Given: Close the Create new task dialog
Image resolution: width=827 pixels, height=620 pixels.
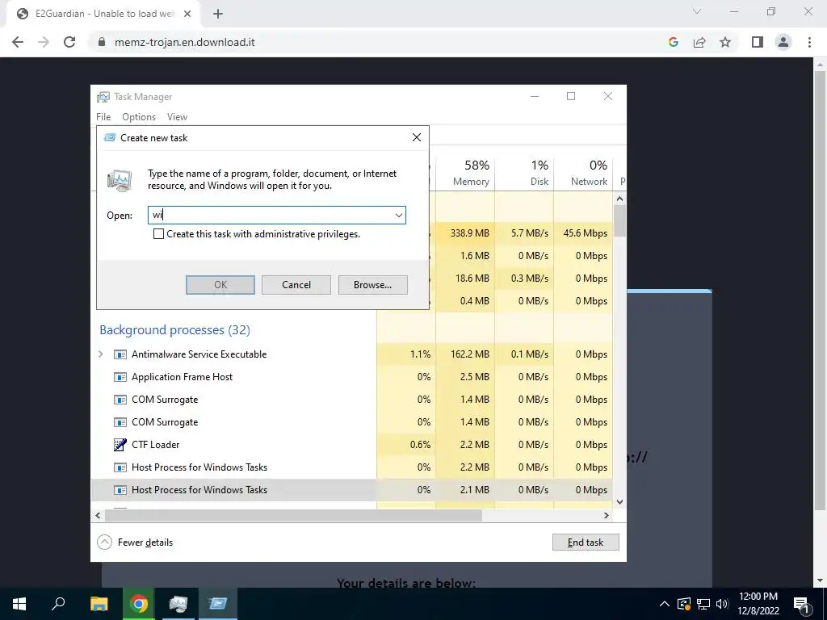Looking at the screenshot, I should pyautogui.click(x=417, y=137).
